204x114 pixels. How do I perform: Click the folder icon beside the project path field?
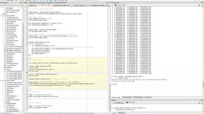[x=22, y=5]
